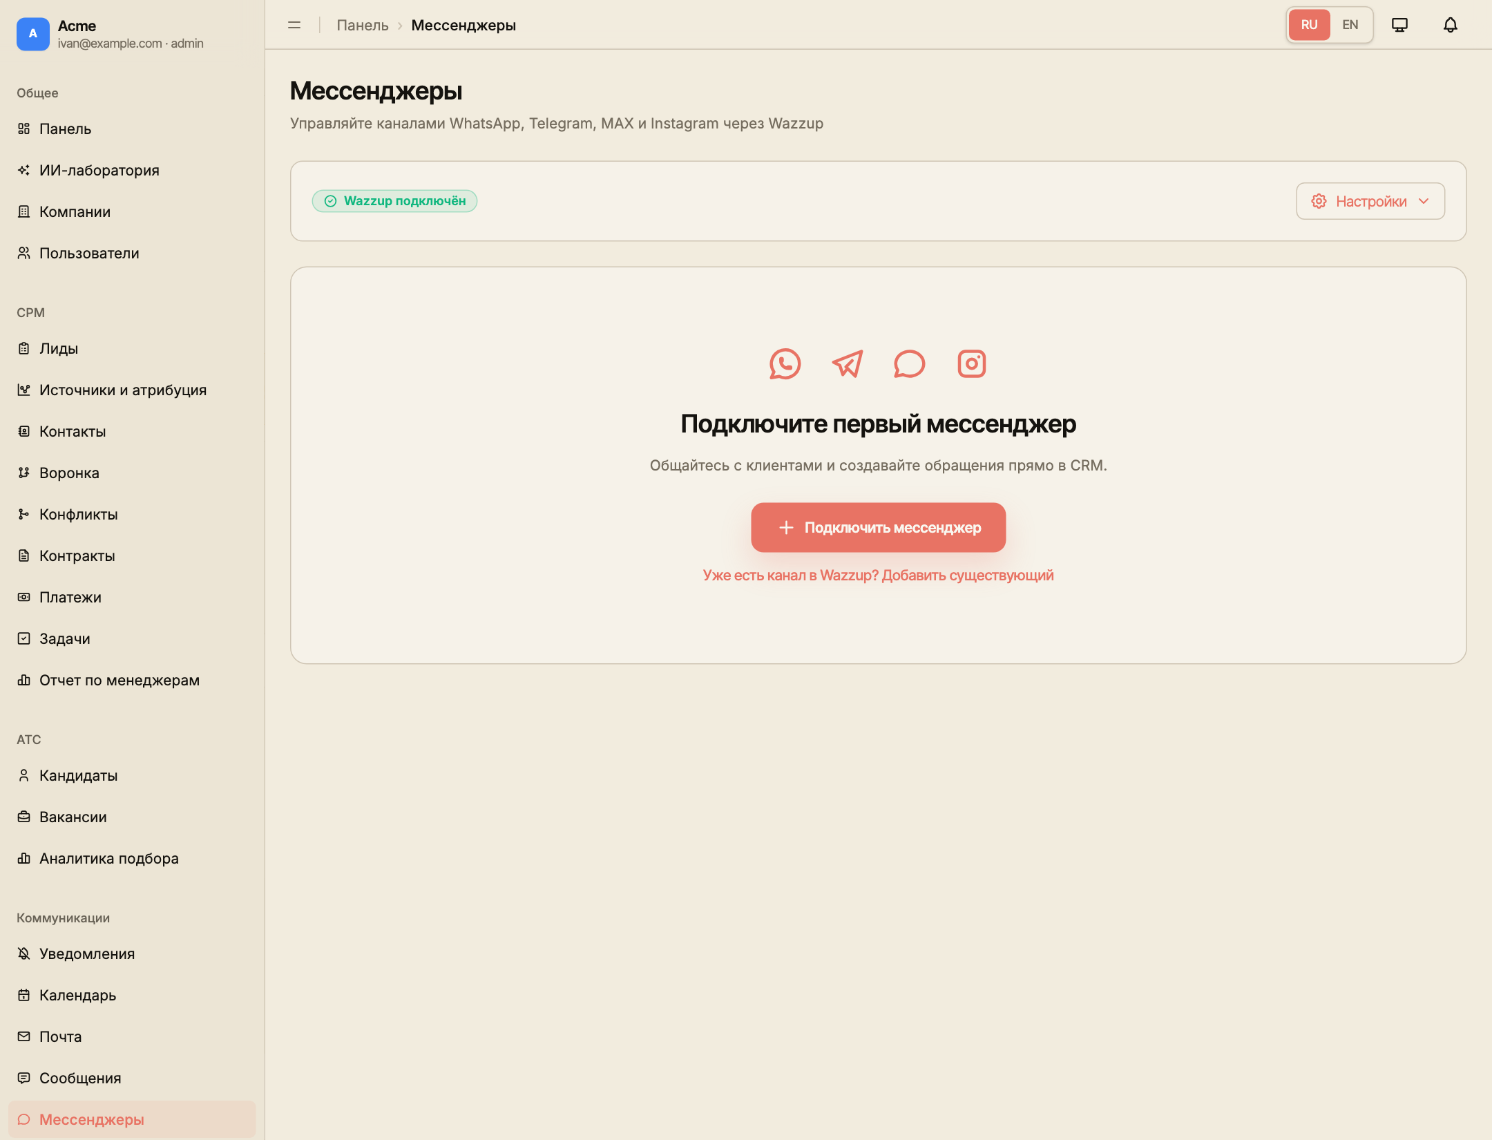Open Панель in sidebar

point(132,129)
